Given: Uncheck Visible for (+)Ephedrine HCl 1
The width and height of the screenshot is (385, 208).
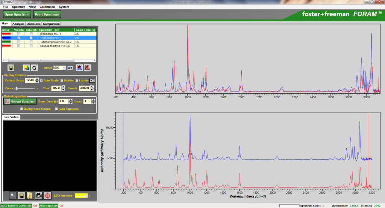Looking at the screenshot, I should point(19,38).
